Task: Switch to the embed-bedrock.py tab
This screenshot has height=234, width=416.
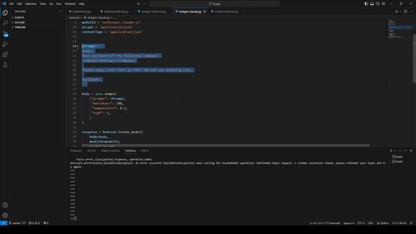Action: (226, 12)
